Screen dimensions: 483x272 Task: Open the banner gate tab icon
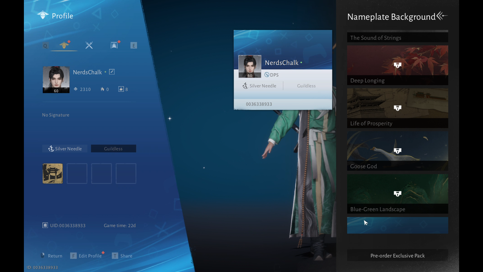click(114, 45)
